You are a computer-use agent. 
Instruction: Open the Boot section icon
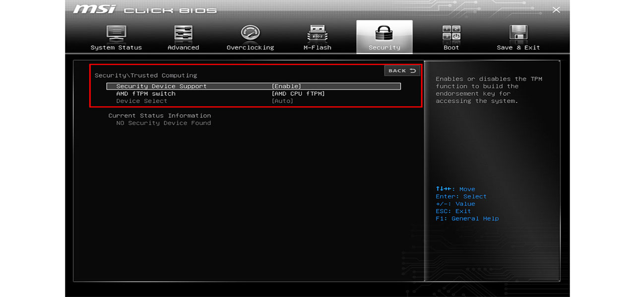[451, 33]
